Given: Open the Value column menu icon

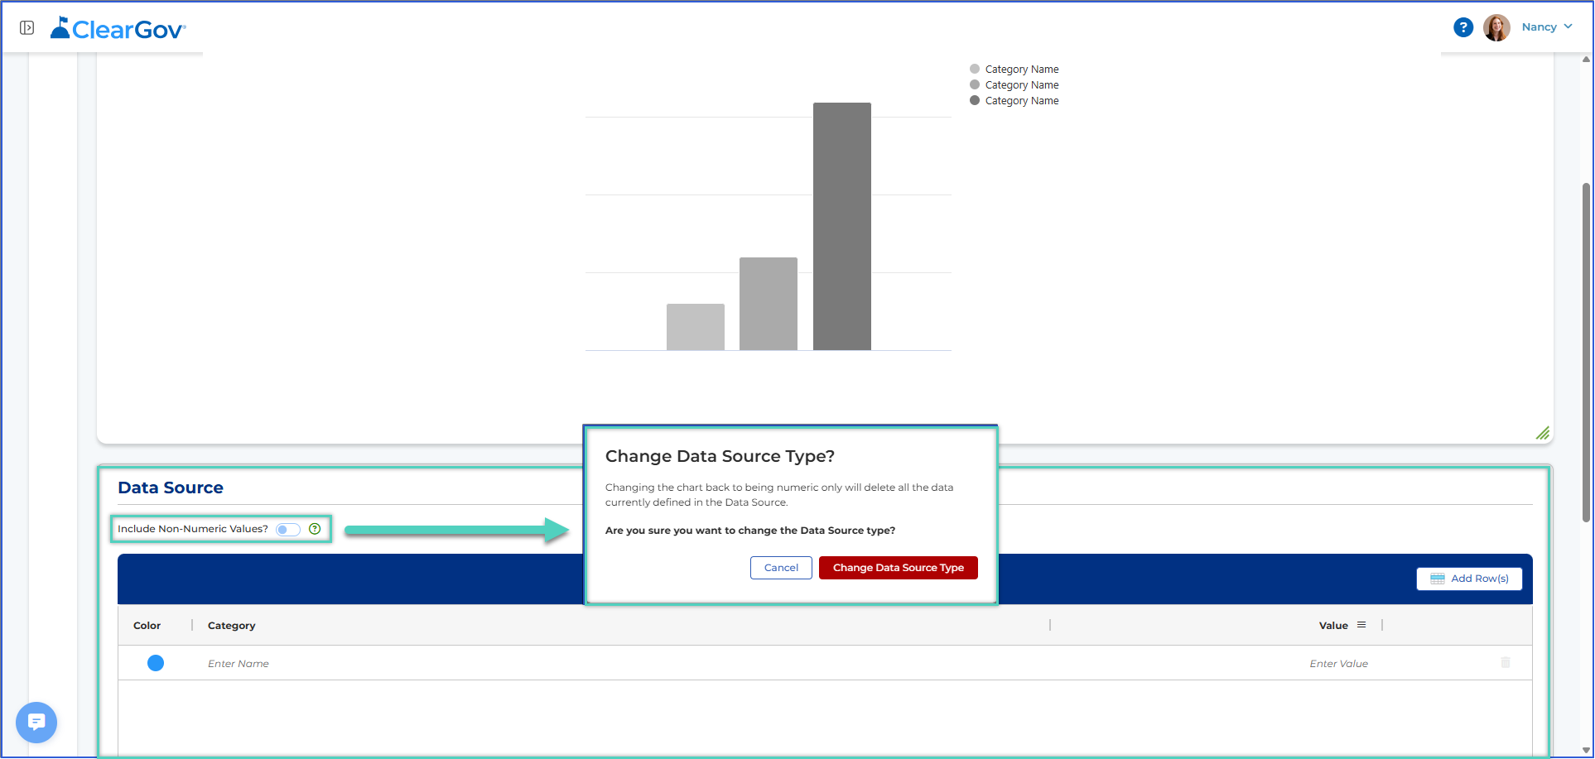Looking at the screenshot, I should pos(1361,625).
